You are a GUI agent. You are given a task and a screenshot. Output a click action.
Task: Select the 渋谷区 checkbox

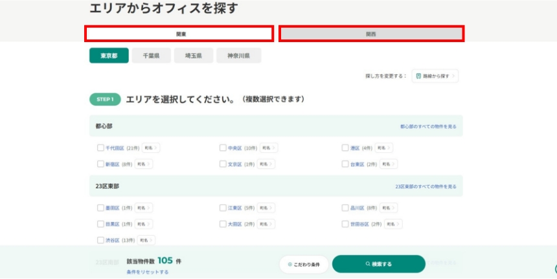tap(100, 240)
